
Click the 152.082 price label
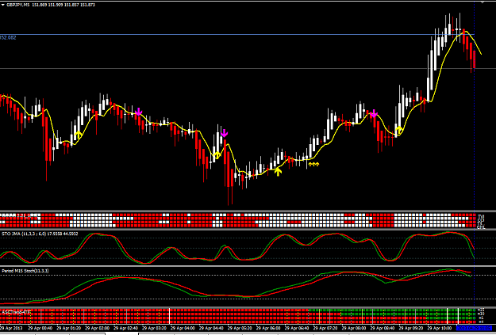[x=8, y=37]
